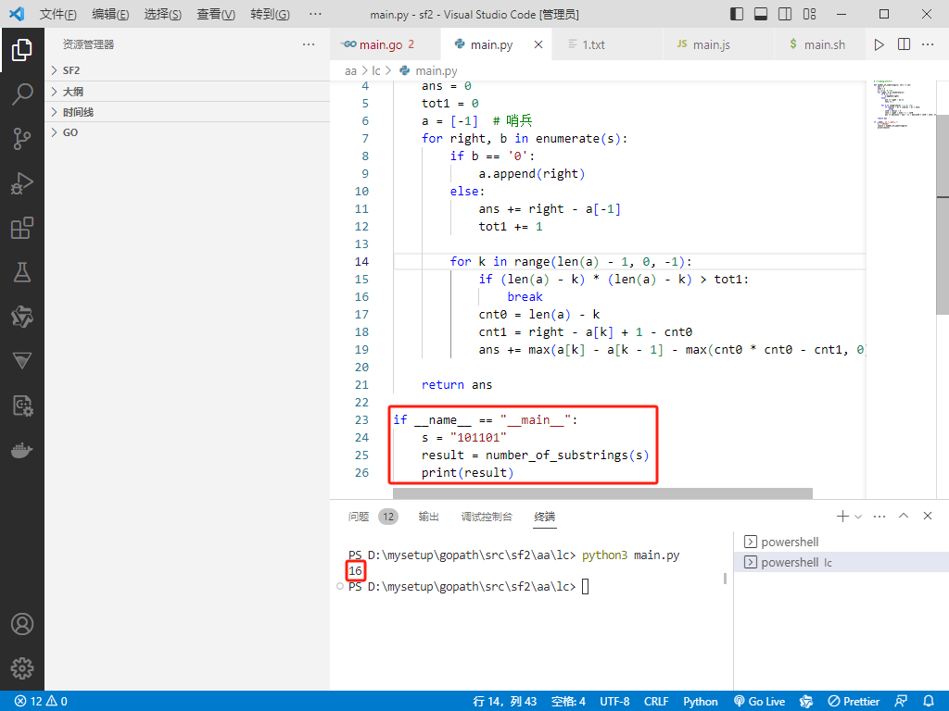Open the Explorer view in activity bar
This screenshot has width=949, height=711.
point(22,50)
